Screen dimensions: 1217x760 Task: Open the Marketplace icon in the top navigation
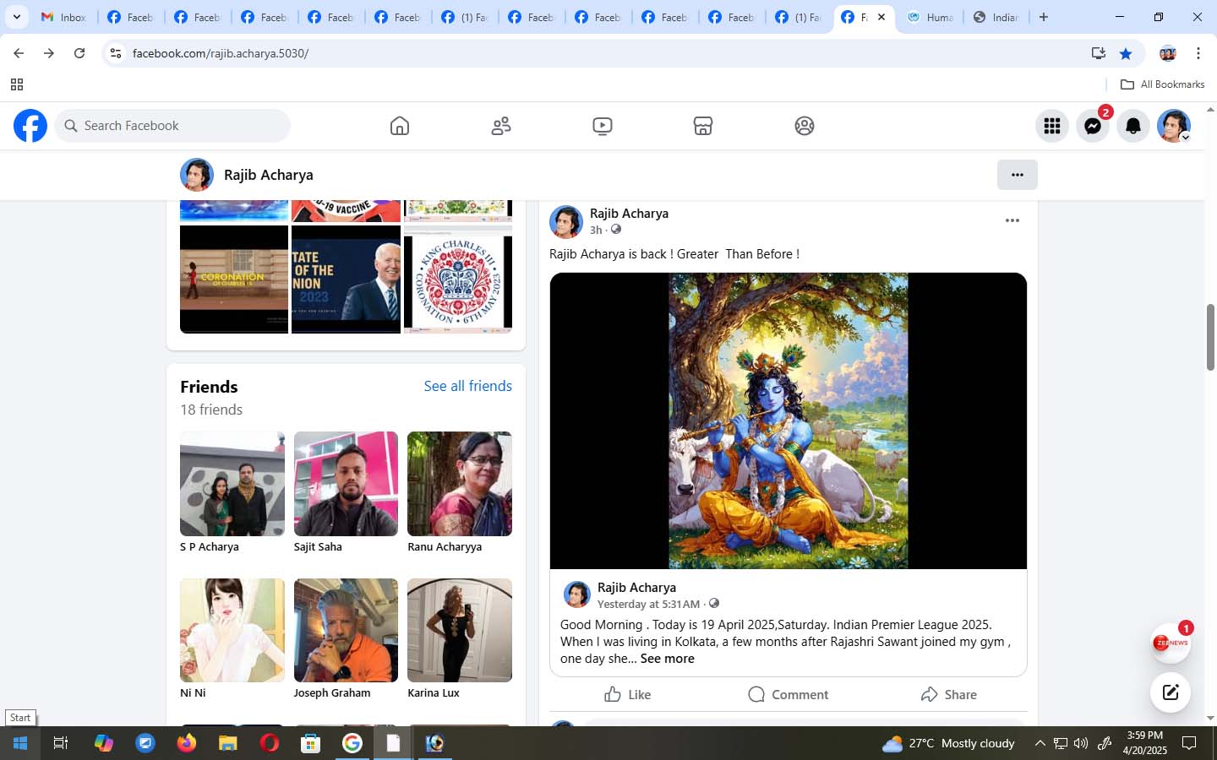pyautogui.click(x=703, y=126)
